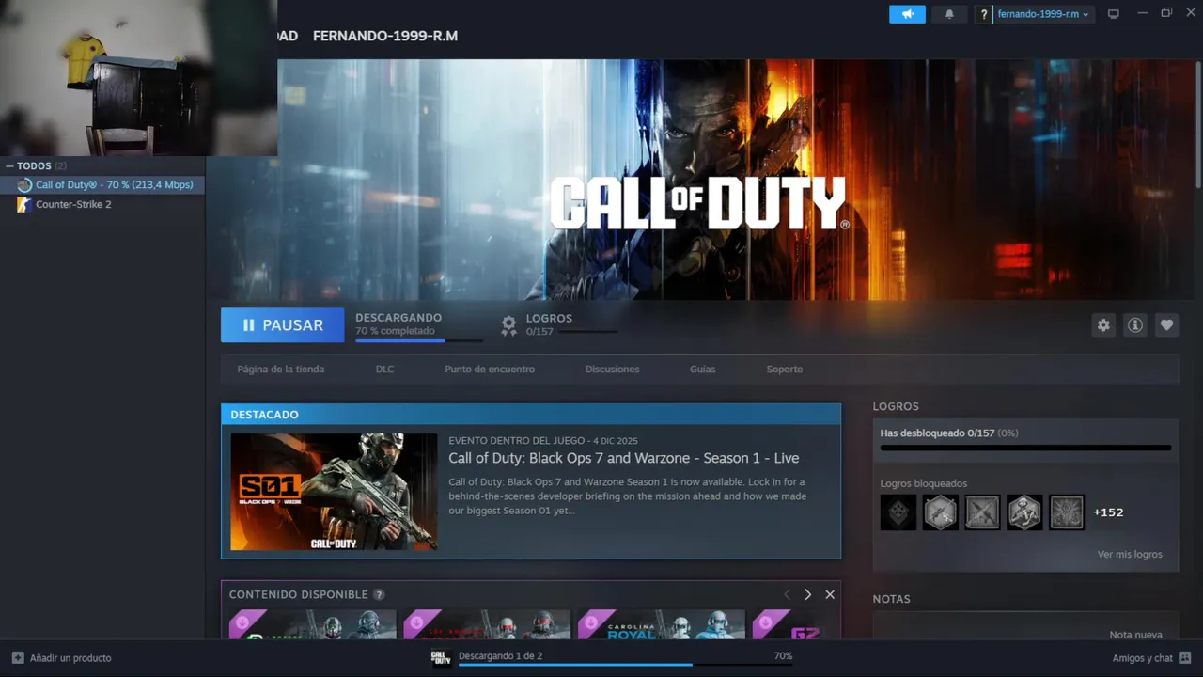Screen dimensions: 1203x677
Task: Click Añadir un producto
Action: tap(61, 658)
